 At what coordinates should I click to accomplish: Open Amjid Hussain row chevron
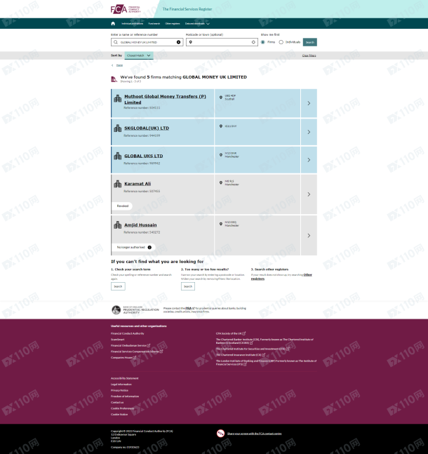point(309,235)
